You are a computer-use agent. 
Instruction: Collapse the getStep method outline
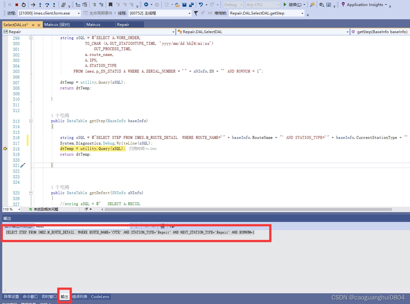[31, 121]
